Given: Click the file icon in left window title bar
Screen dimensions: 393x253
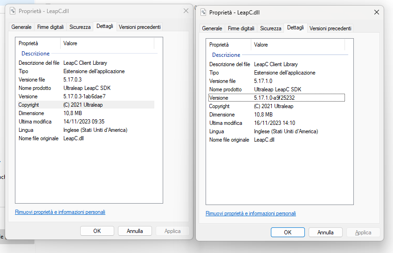Looking at the screenshot, I should point(13,11).
